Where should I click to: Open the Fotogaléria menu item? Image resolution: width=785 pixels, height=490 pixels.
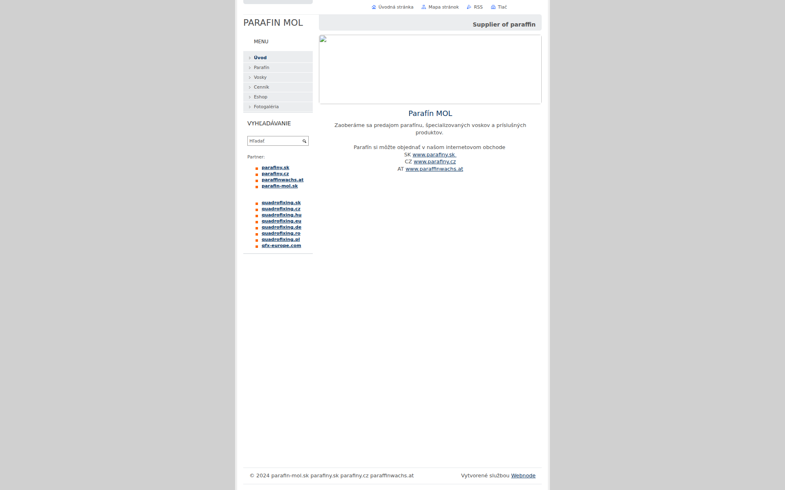[x=266, y=107]
